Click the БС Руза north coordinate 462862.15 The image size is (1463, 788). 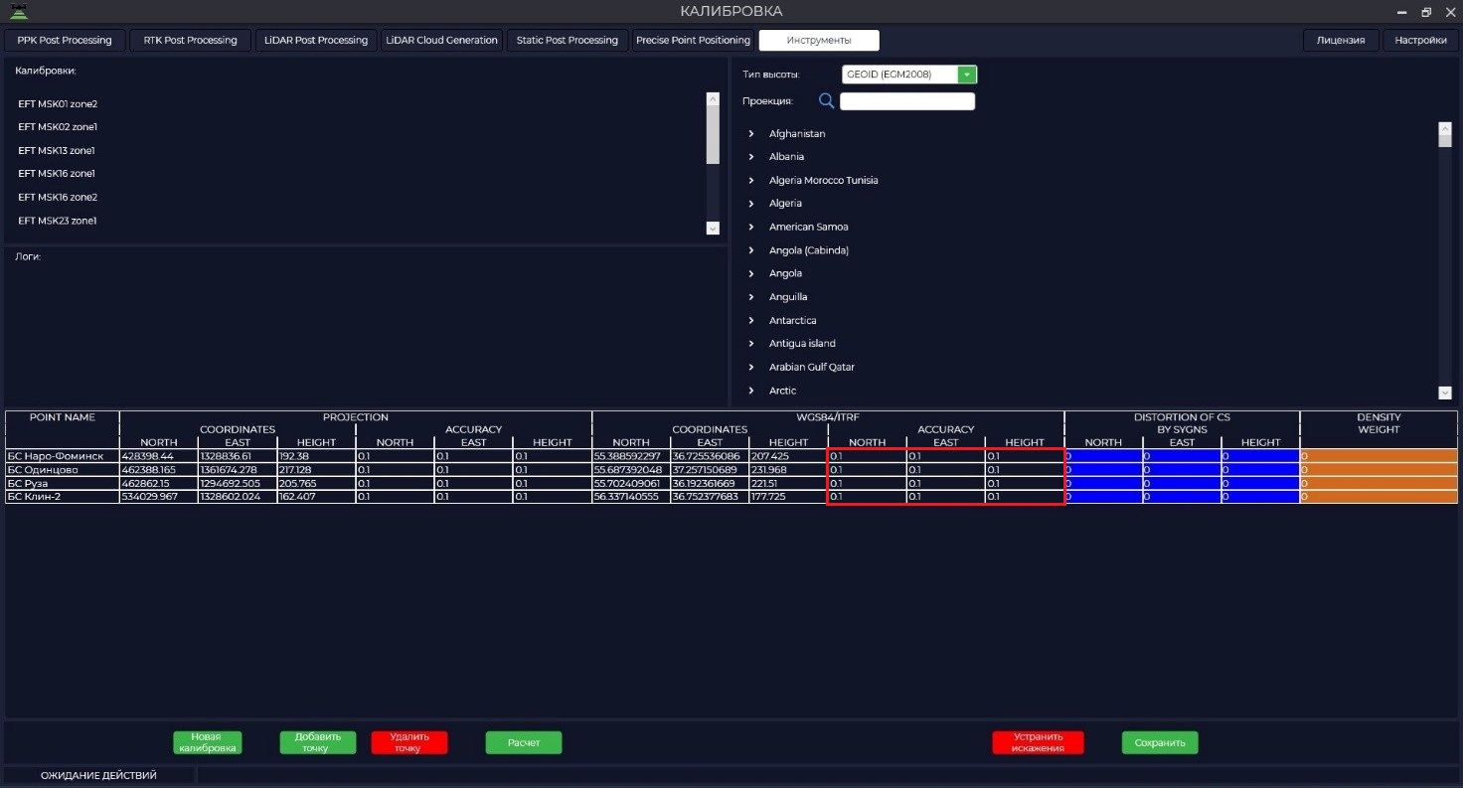[x=159, y=483]
